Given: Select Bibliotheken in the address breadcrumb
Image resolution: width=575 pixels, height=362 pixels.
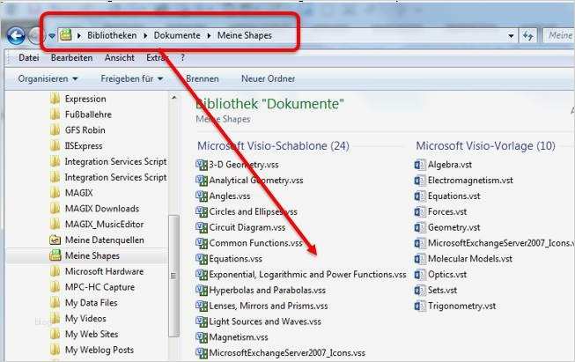Looking at the screenshot, I should pos(112,35).
